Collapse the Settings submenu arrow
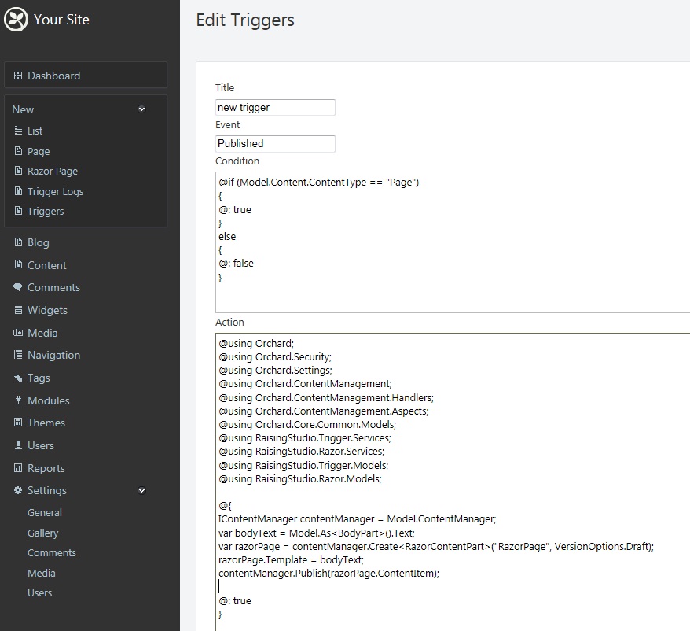Viewport: 690px width, 631px height. (141, 490)
